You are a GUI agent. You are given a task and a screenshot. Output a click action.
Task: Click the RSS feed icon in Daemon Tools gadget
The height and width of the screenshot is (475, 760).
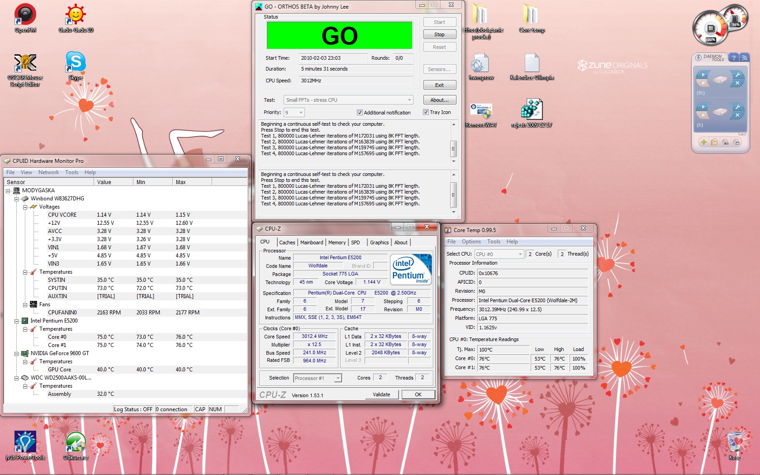(744, 57)
